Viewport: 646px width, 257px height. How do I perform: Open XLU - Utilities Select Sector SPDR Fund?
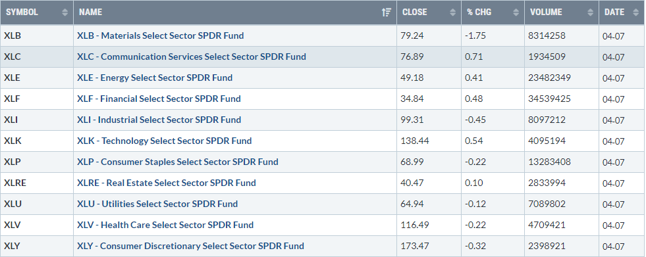[x=157, y=204]
